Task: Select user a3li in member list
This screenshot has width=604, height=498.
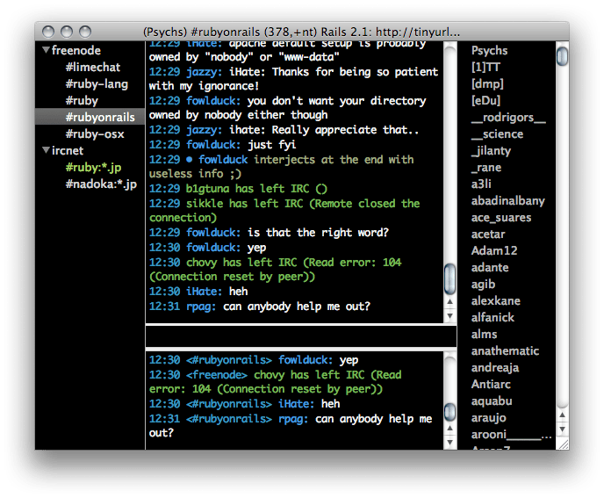Action: (x=481, y=184)
